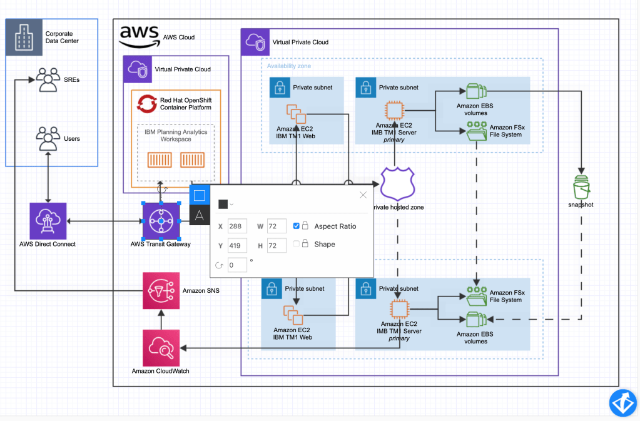
Task: Click the dark fill color swatch
Action: (223, 204)
